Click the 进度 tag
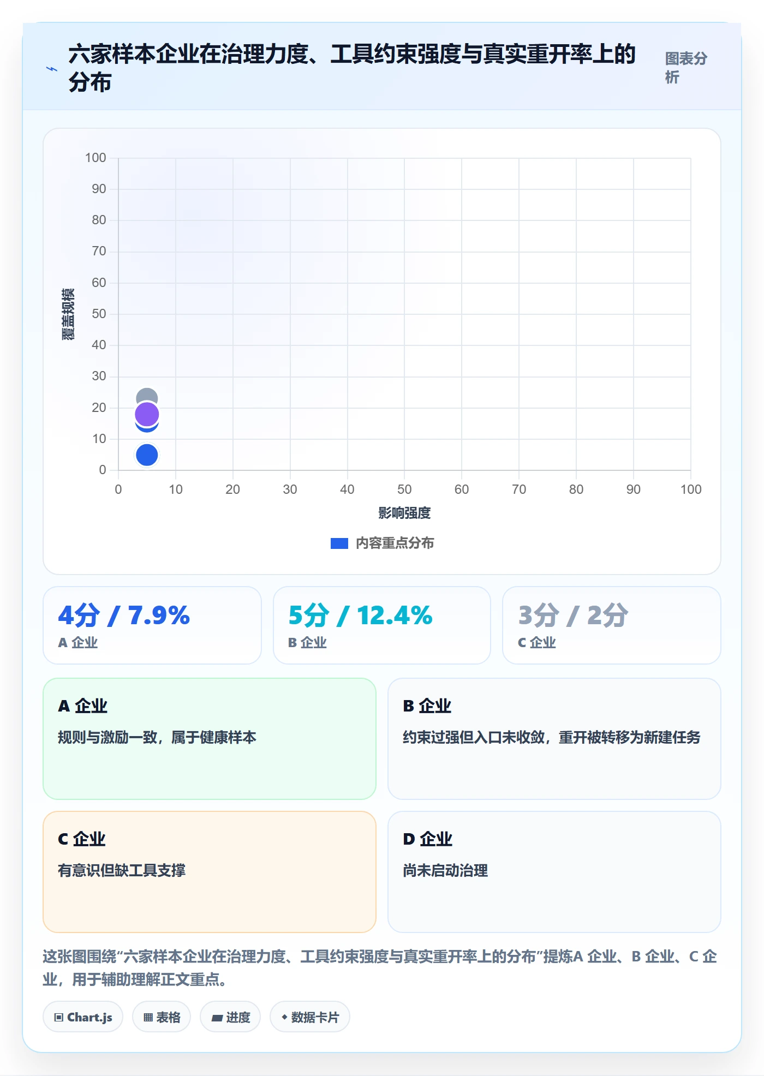This screenshot has width=764, height=1076. (230, 1017)
